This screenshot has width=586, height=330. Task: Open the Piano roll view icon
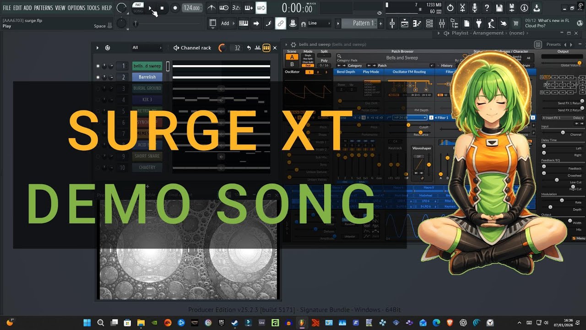pyautogui.click(x=417, y=24)
